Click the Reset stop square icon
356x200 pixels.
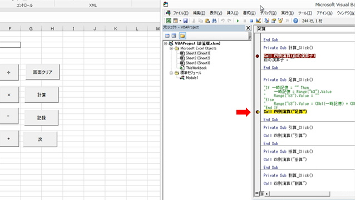tap(251, 21)
